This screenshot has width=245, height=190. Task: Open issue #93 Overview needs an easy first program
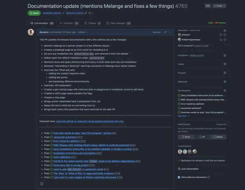pyautogui.click(x=85, y=133)
